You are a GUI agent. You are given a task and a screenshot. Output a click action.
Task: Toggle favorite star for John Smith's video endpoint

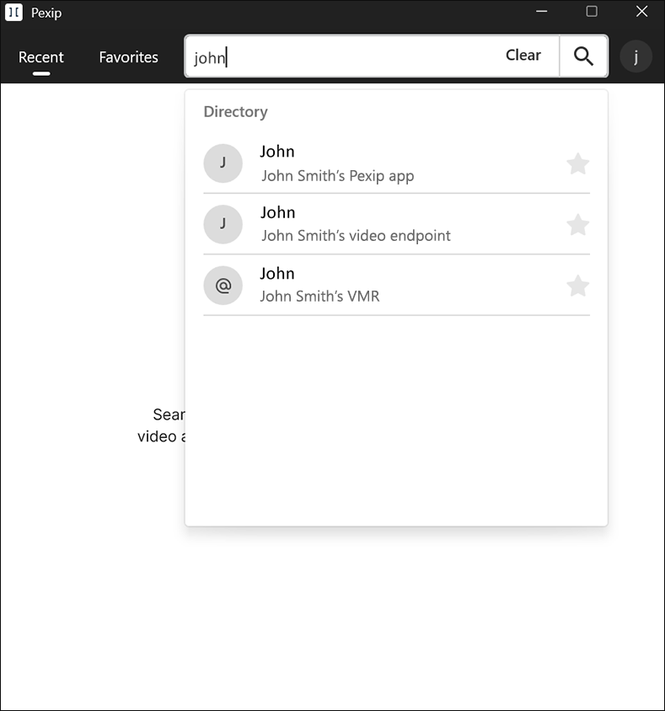click(x=577, y=225)
